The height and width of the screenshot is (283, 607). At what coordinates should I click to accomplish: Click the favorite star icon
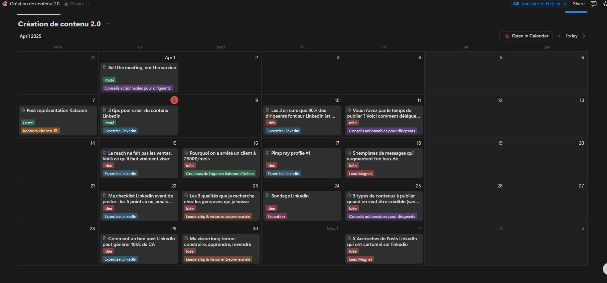(x=604, y=4)
